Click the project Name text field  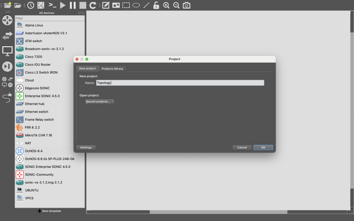(180, 83)
